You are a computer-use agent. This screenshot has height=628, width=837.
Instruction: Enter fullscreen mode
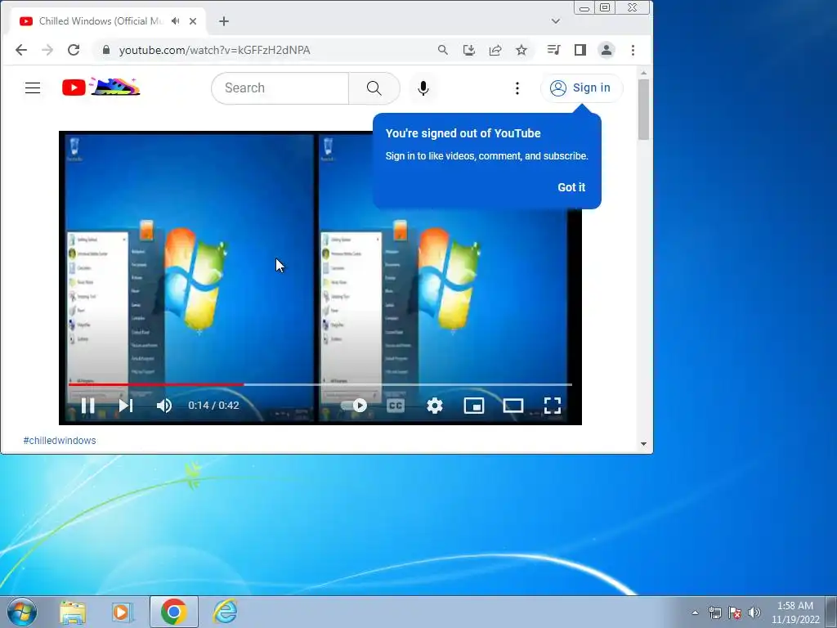pos(553,406)
